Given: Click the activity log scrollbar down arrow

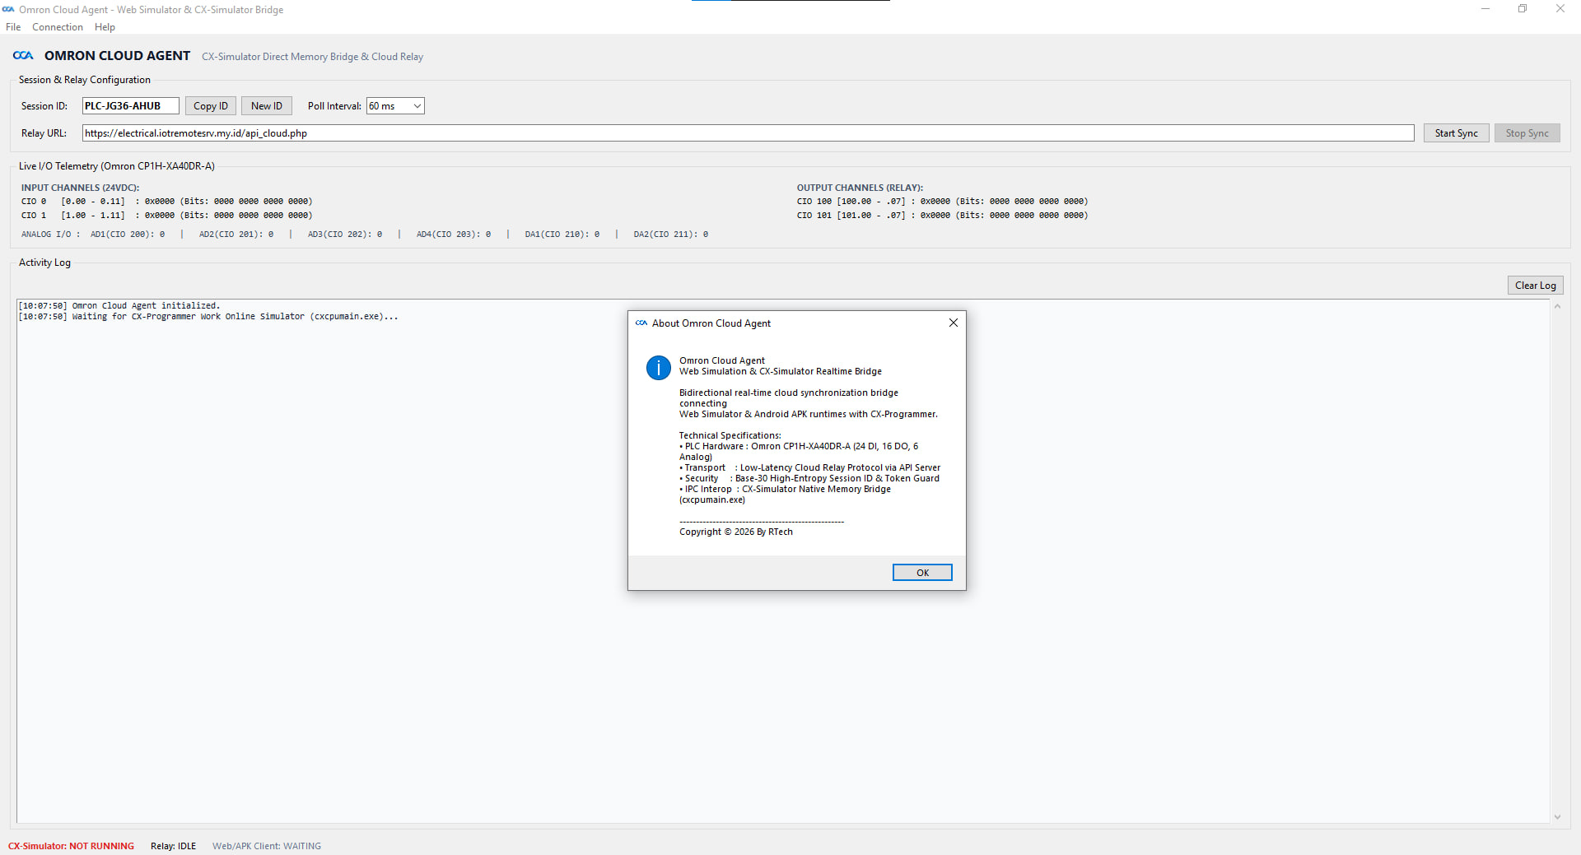Looking at the screenshot, I should (x=1557, y=817).
